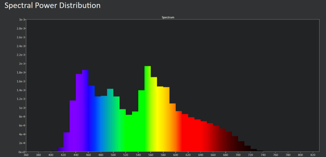Click the cyan bar near 495 nm

[110, 120]
